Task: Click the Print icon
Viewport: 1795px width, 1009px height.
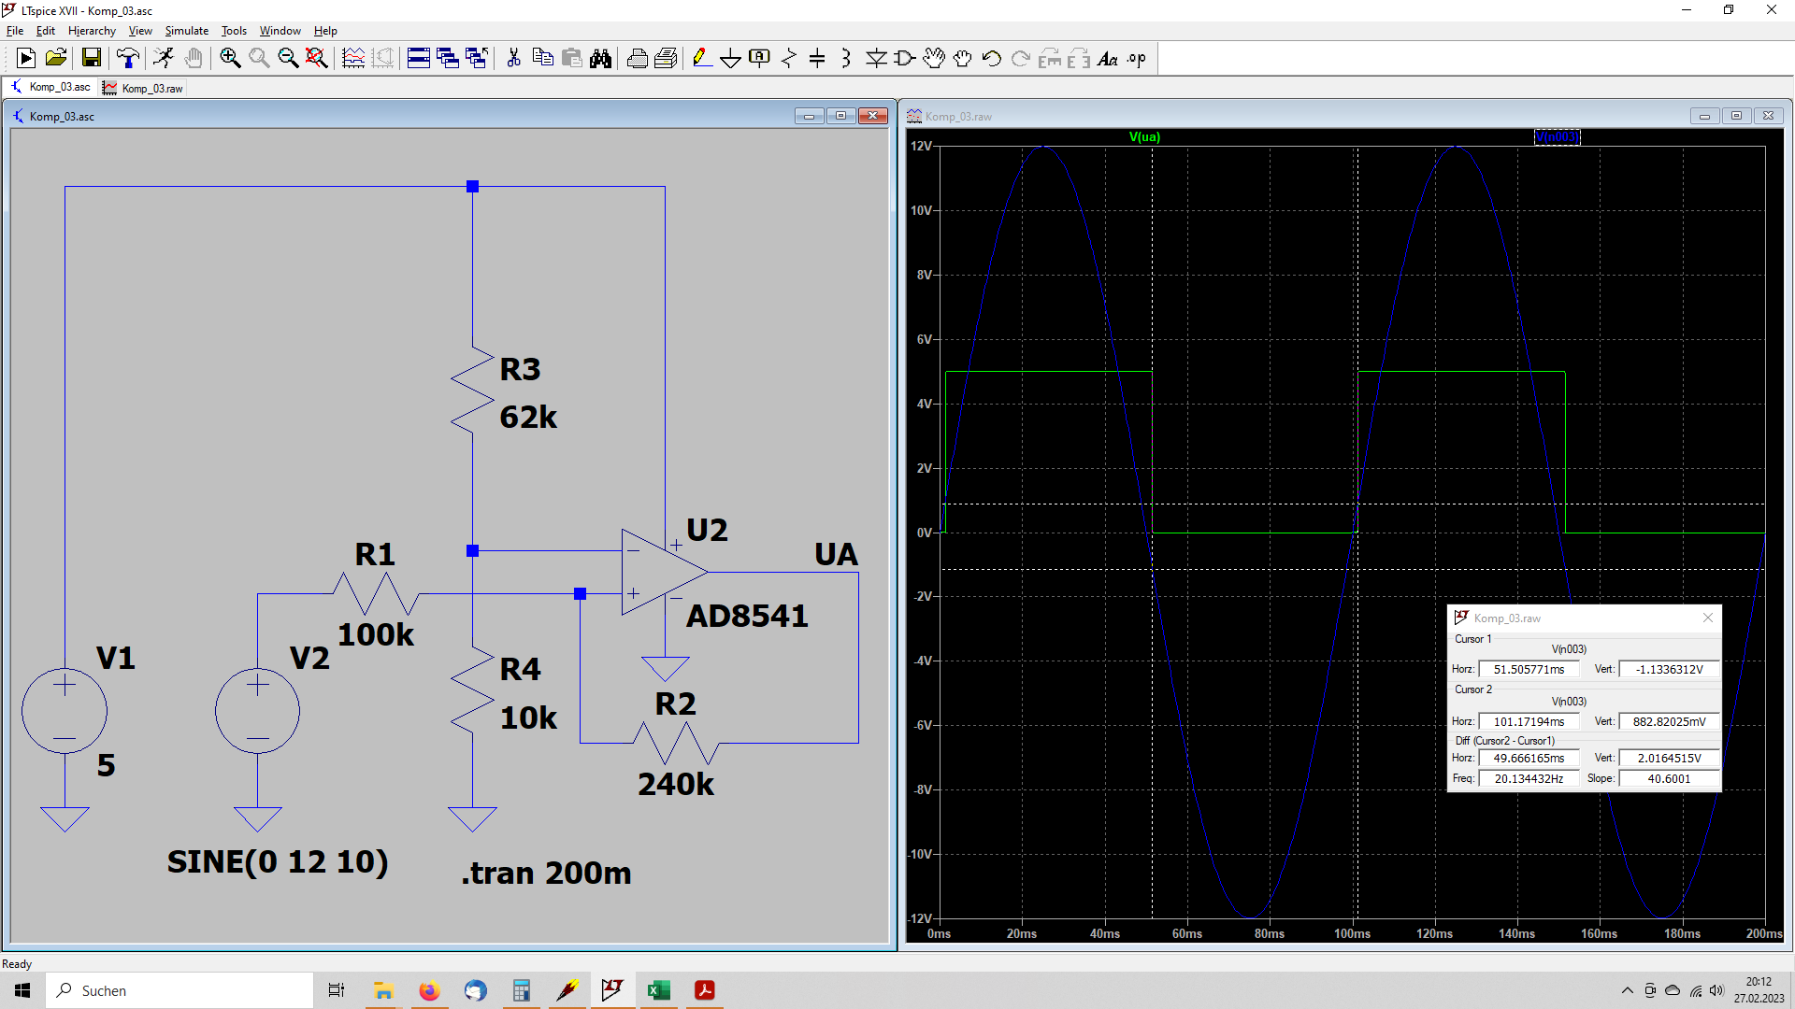Action: 638,59
